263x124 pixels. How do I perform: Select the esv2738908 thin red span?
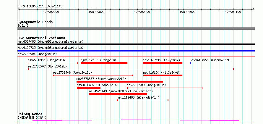[x=93, y=75]
